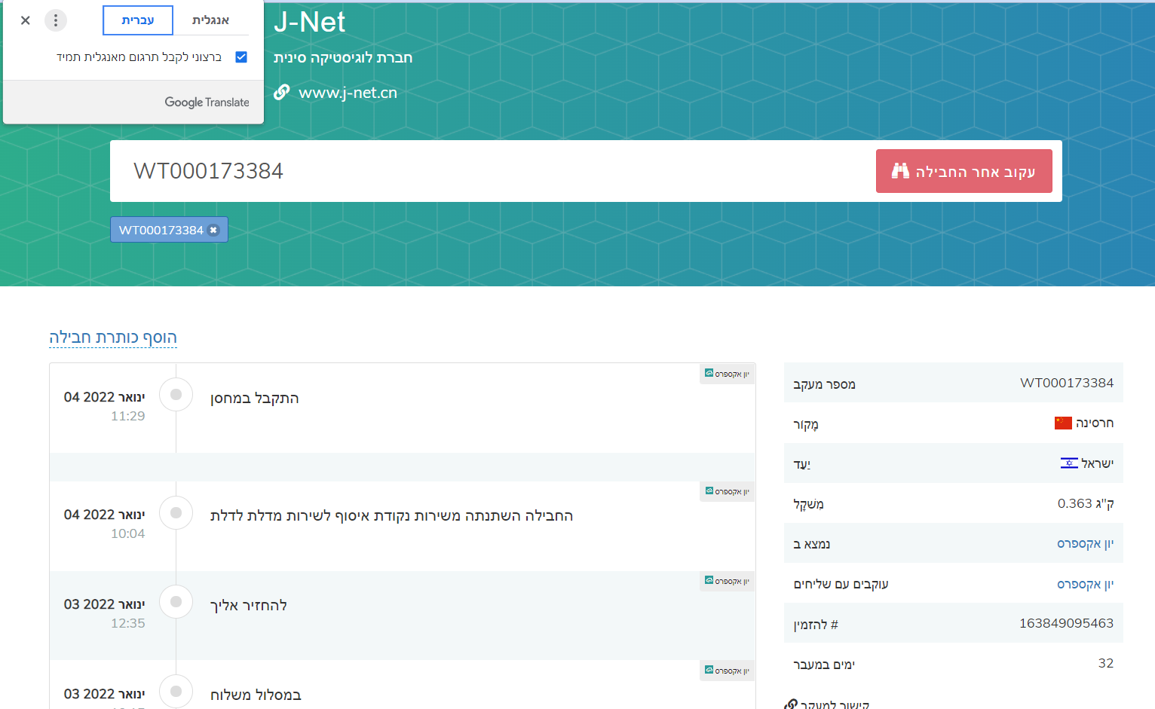This screenshot has width=1155, height=709.
Task: Click the 10:04 timestamp in the timeline
Action: [x=128, y=533]
